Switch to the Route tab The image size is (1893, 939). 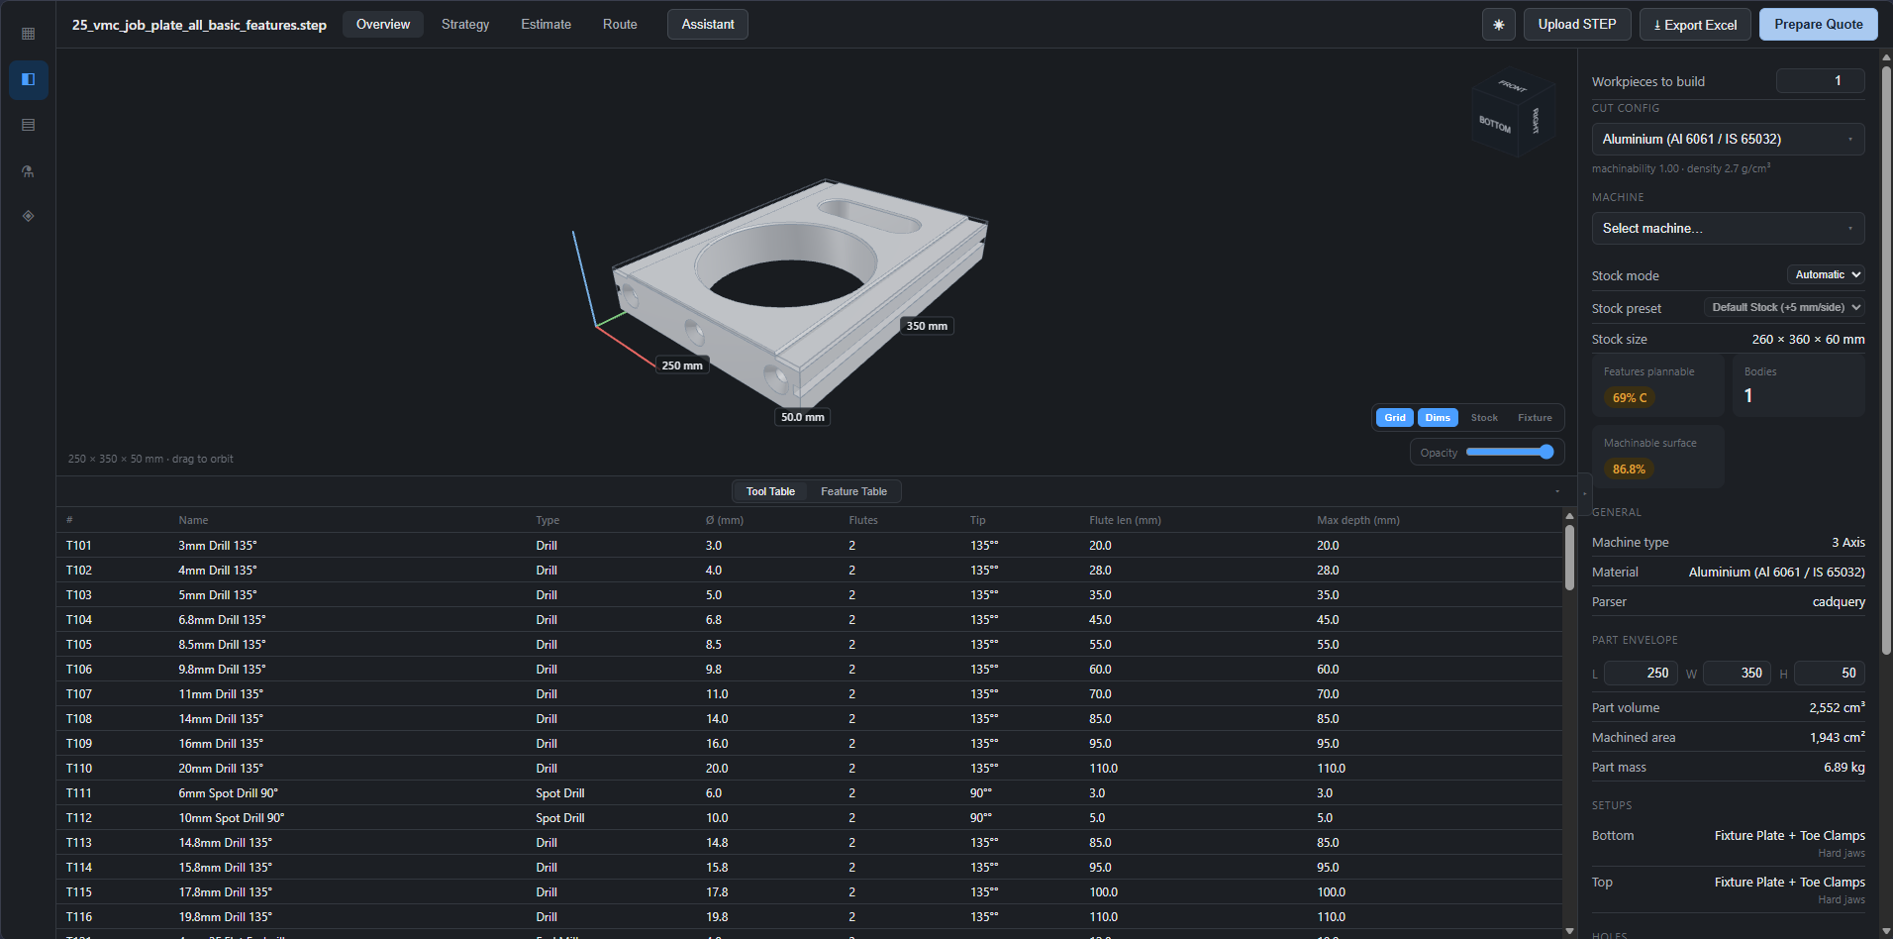point(620,25)
